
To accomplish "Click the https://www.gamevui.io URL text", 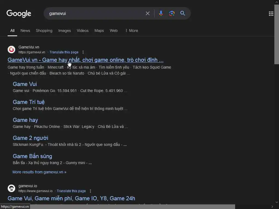I will click(x=36, y=191).
